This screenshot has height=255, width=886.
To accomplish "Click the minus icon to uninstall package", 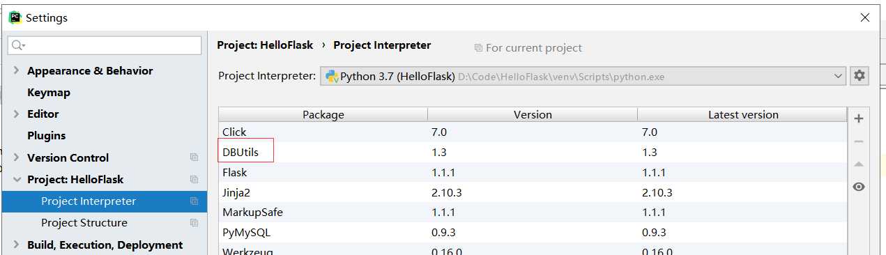I will click(x=859, y=142).
